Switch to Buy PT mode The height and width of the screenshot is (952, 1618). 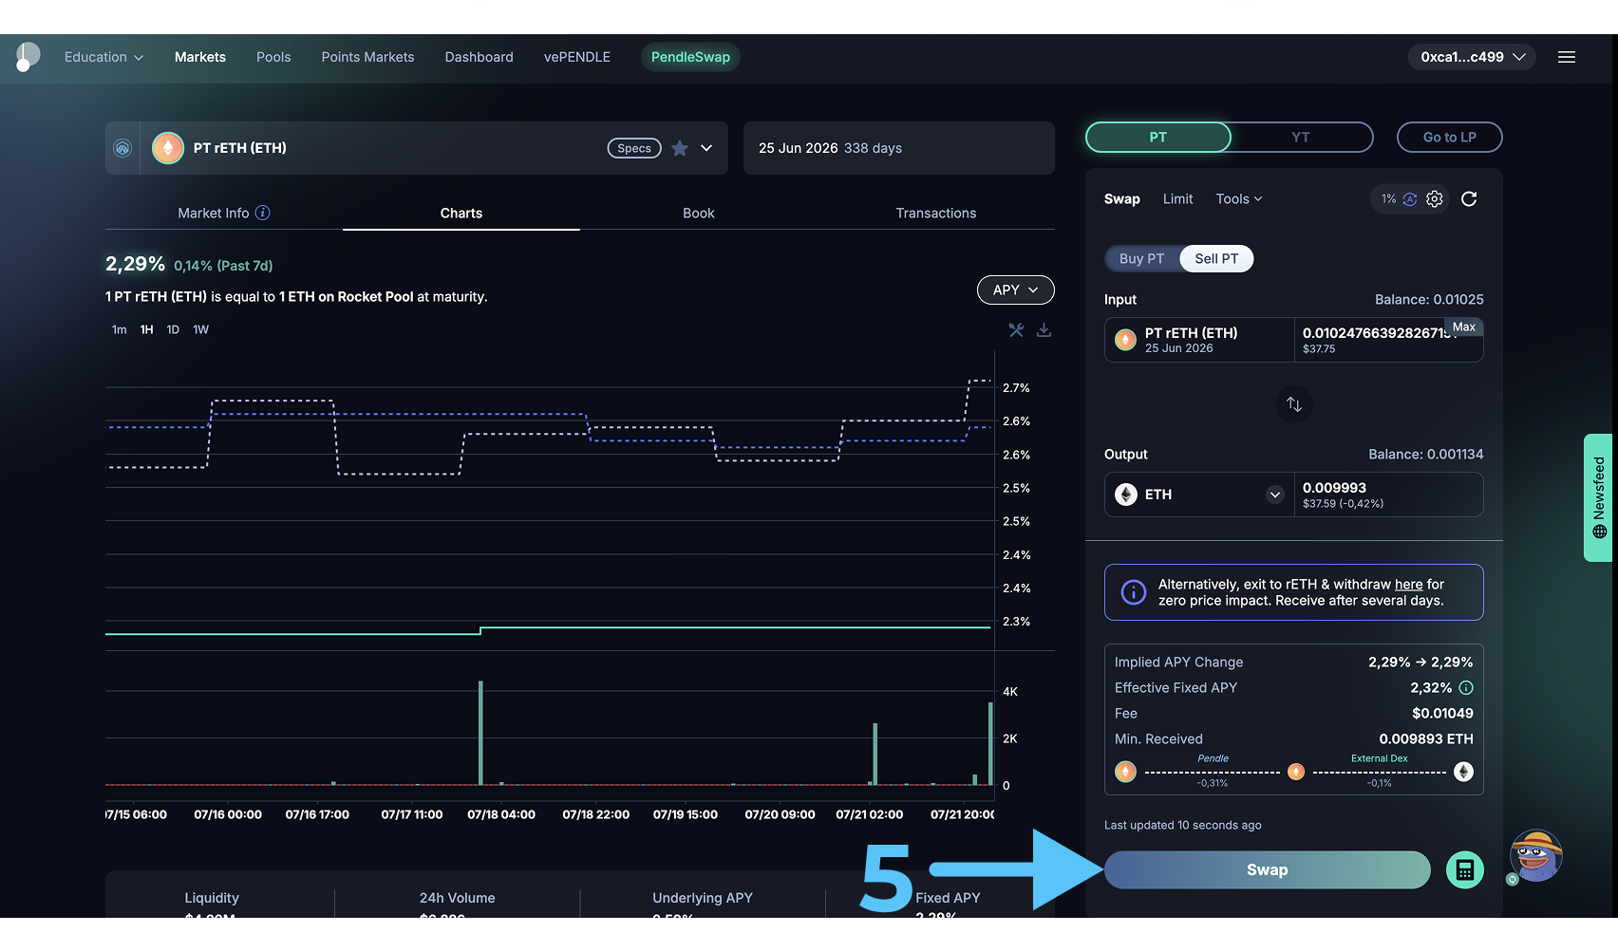[1141, 259]
